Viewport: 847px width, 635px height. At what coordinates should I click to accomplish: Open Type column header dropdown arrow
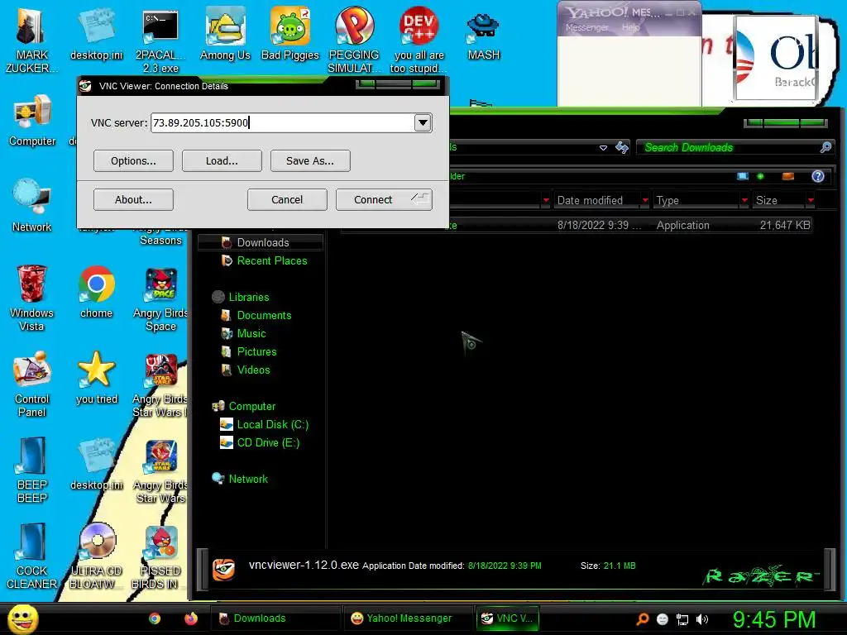click(x=744, y=200)
